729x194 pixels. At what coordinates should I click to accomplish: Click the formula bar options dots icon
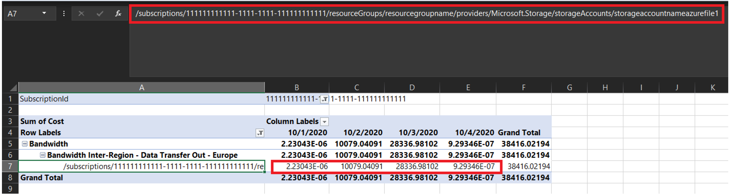(64, 14)
